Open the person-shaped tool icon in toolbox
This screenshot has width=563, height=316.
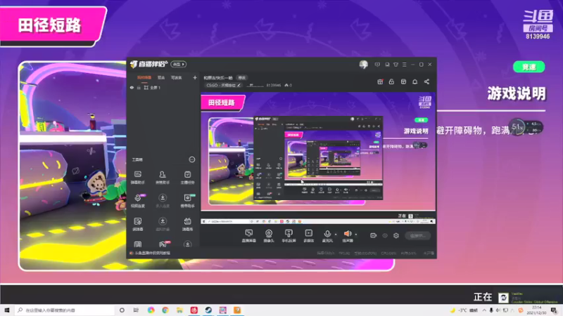point(163,177)
